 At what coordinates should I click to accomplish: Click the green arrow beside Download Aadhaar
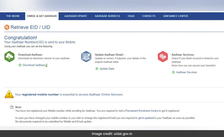pyautogui.click(x=20, y=65)
